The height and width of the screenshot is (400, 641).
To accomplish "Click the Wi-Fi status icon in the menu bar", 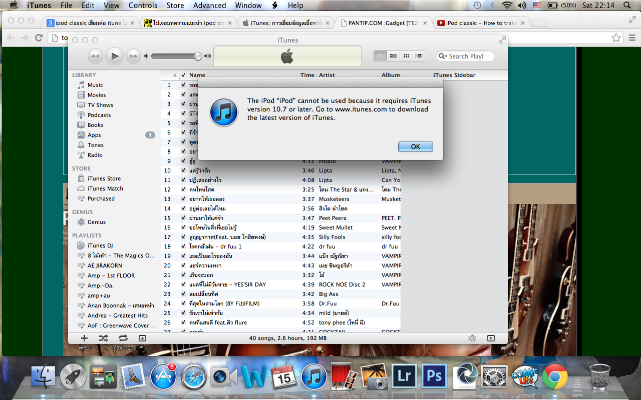I will click(x=507, y=5).
